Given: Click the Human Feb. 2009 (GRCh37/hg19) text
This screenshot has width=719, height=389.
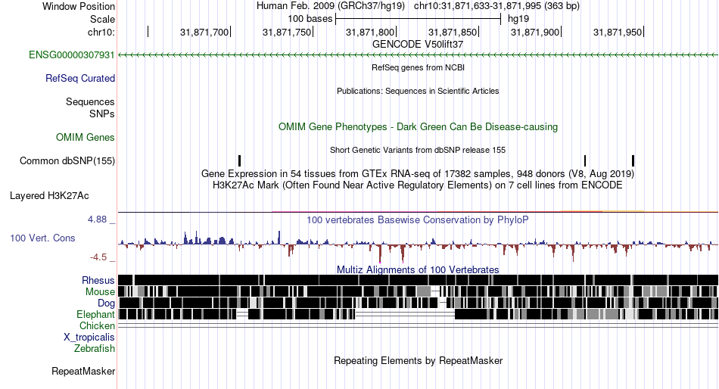Looking at the screenshot, I should point(331,6).
